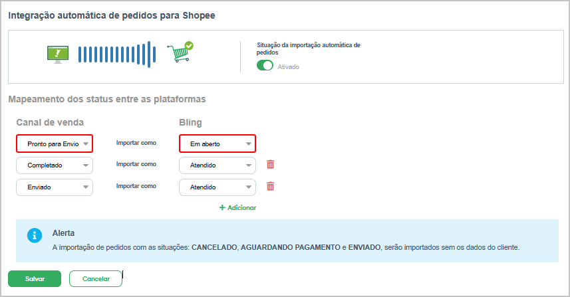570x297 pixels.
Task: Click the Cancelar button
Action: coord(96,279)
